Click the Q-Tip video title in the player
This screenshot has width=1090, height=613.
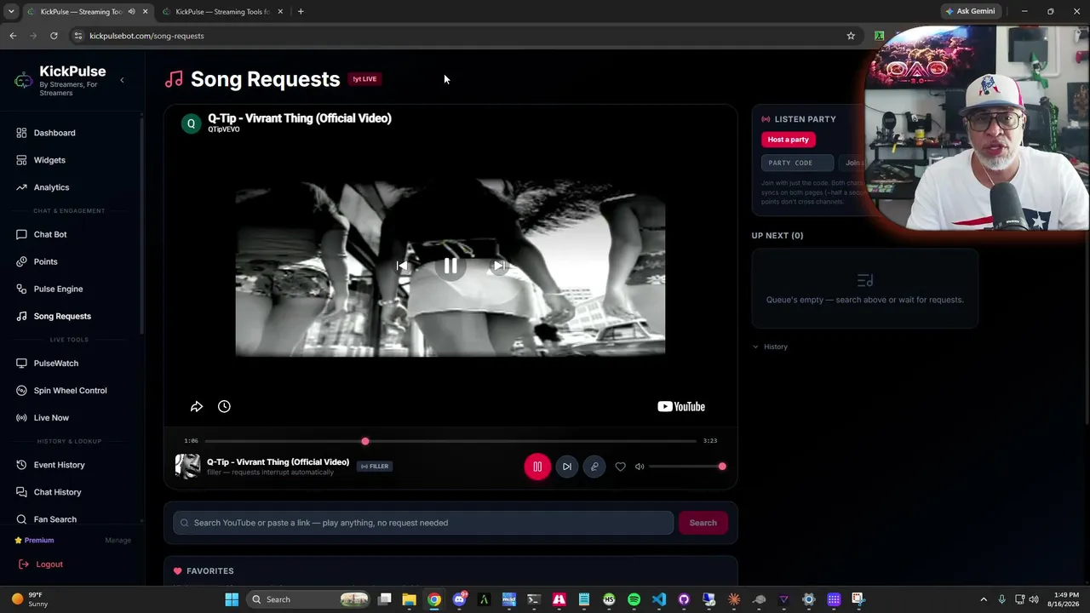click(300, 118)
